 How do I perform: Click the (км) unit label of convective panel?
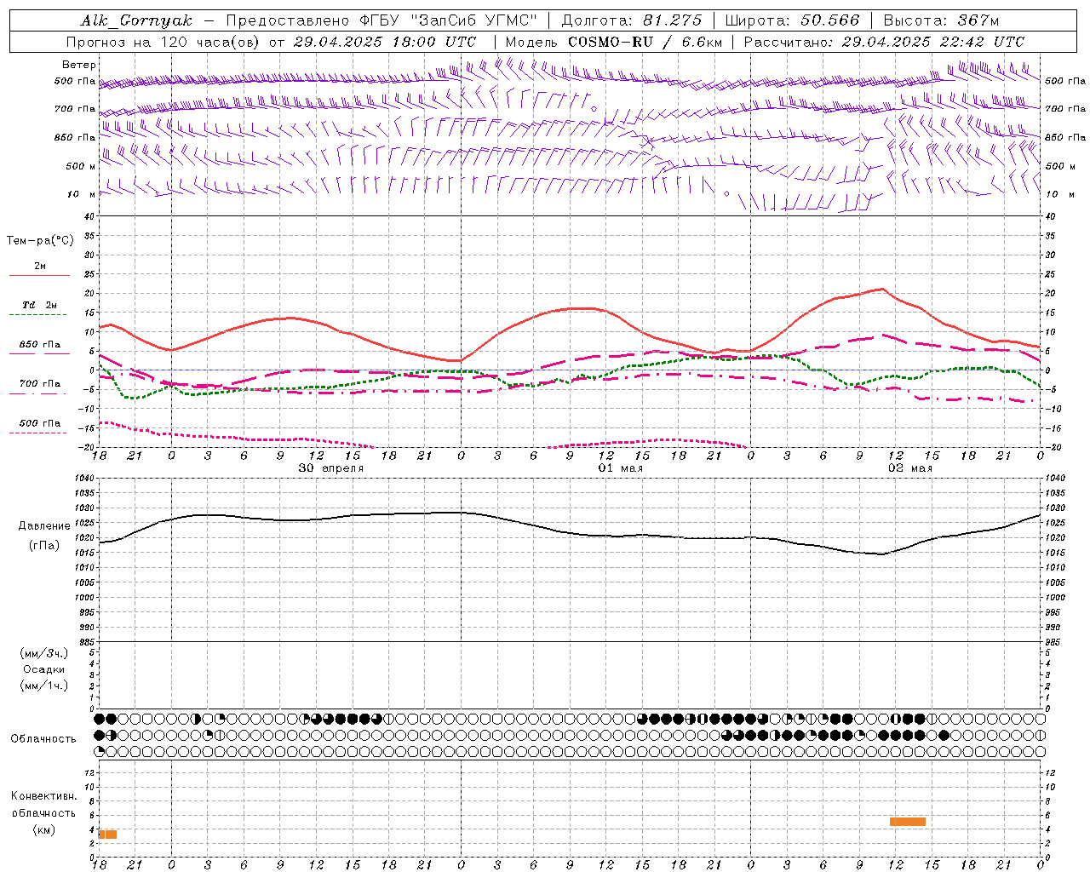43,829
